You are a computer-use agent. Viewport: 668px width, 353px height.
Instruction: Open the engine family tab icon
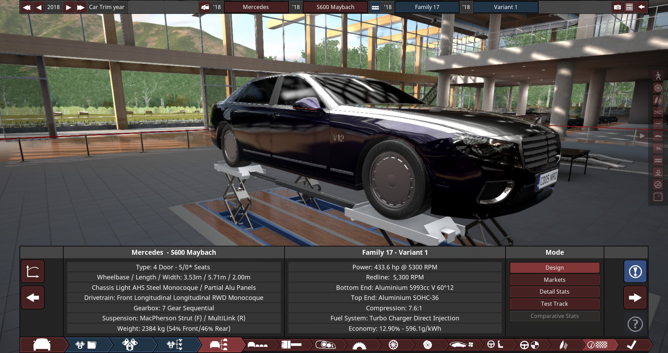pos(86,345)
